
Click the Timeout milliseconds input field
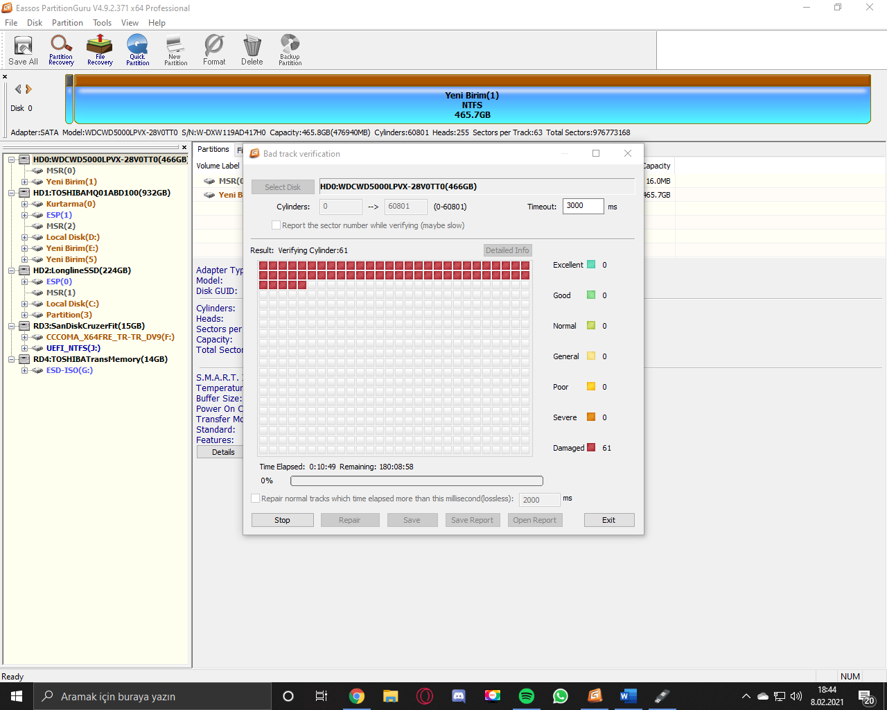click(582, 206)
